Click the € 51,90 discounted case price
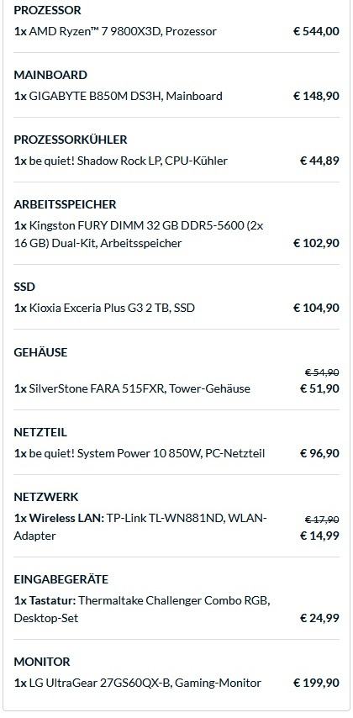The width and height of the screenshot is (353, 718). tap(319, 388)
